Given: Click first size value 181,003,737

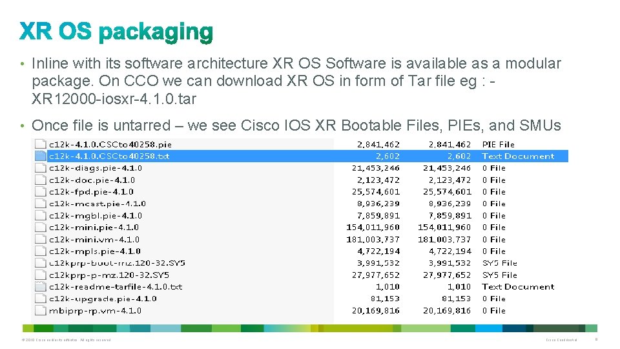Looking at the screenshot, I should point(373,239).
